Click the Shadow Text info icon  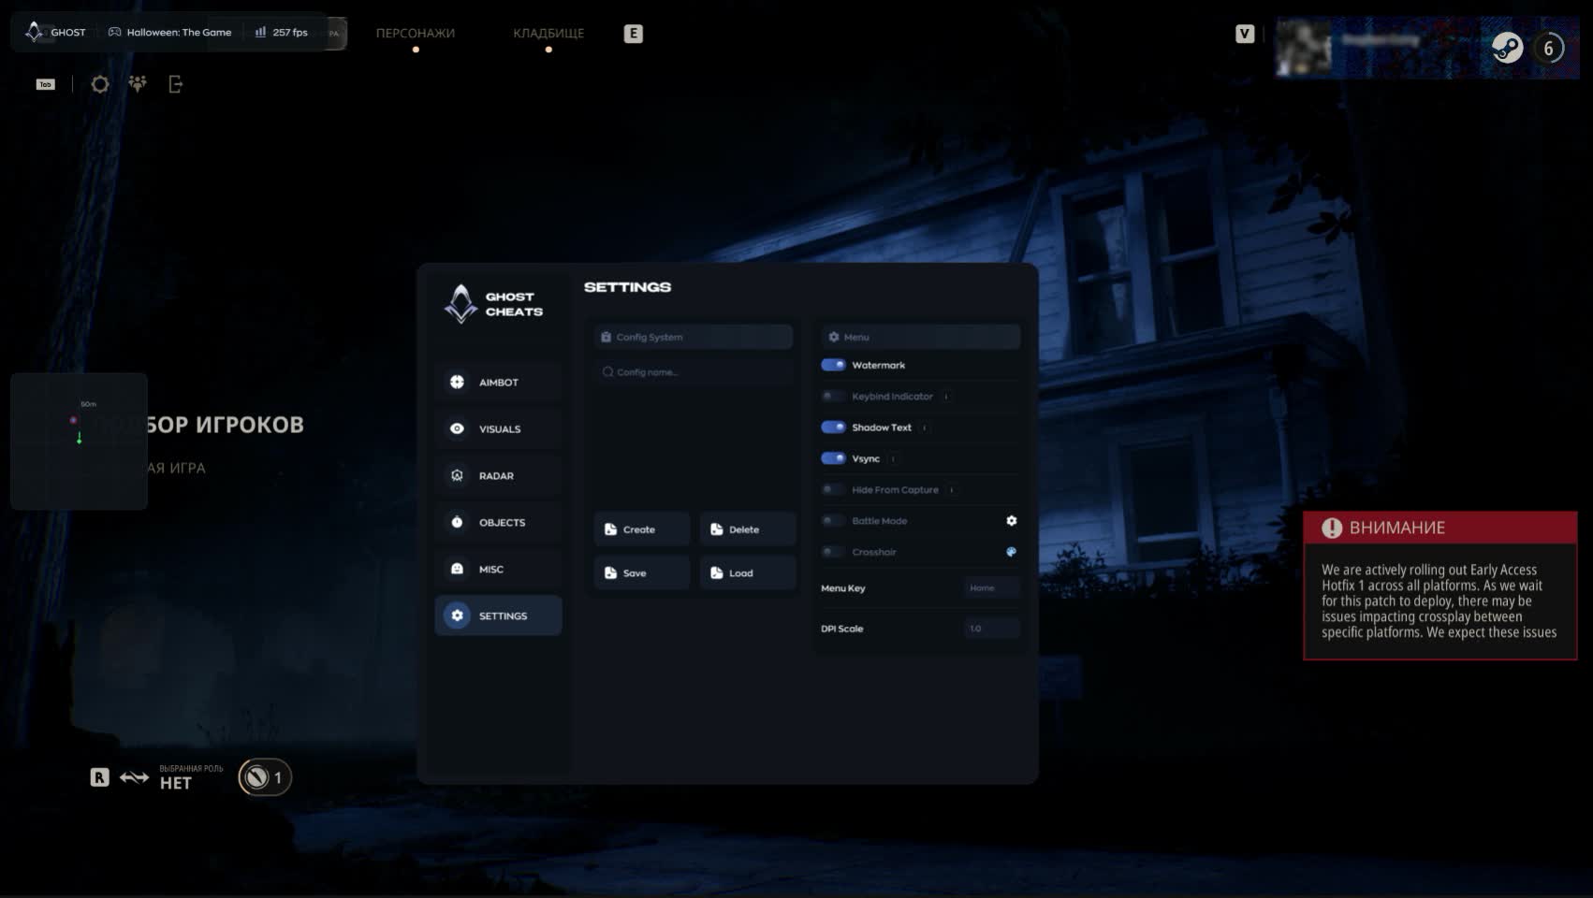pyautogui.click(x=925, y=427)
